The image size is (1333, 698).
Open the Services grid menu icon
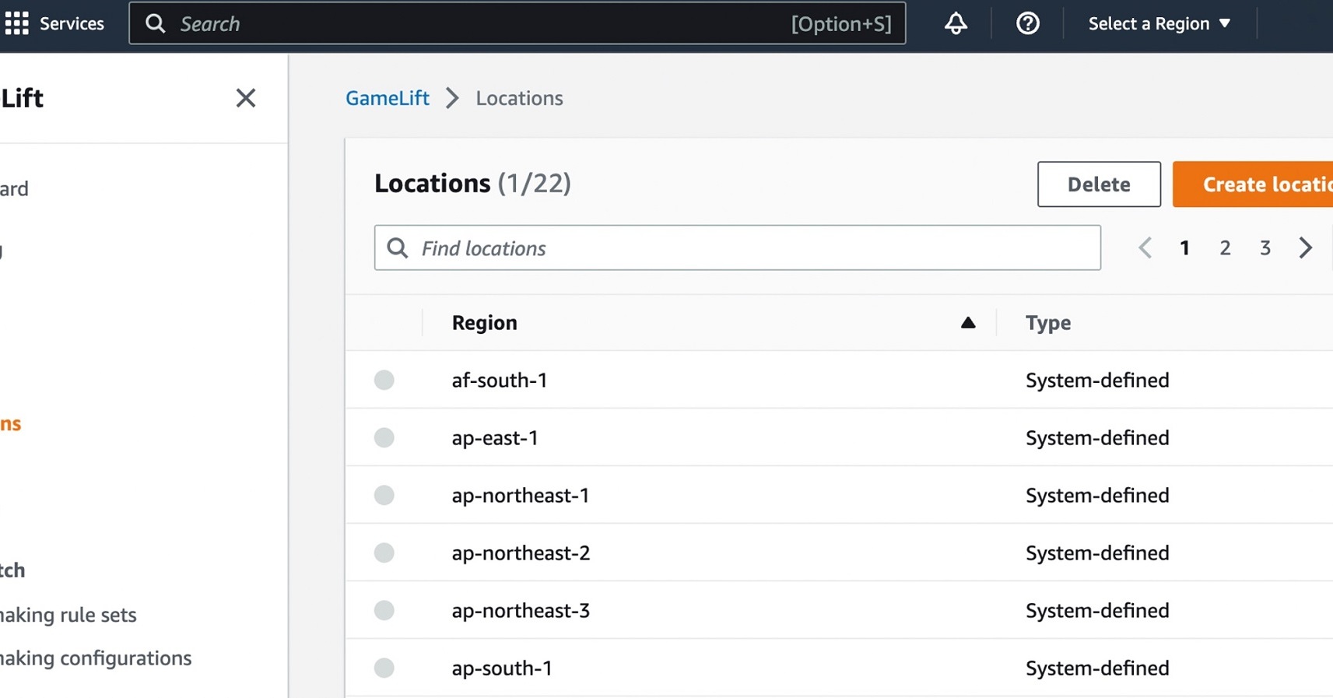point(16,23)
